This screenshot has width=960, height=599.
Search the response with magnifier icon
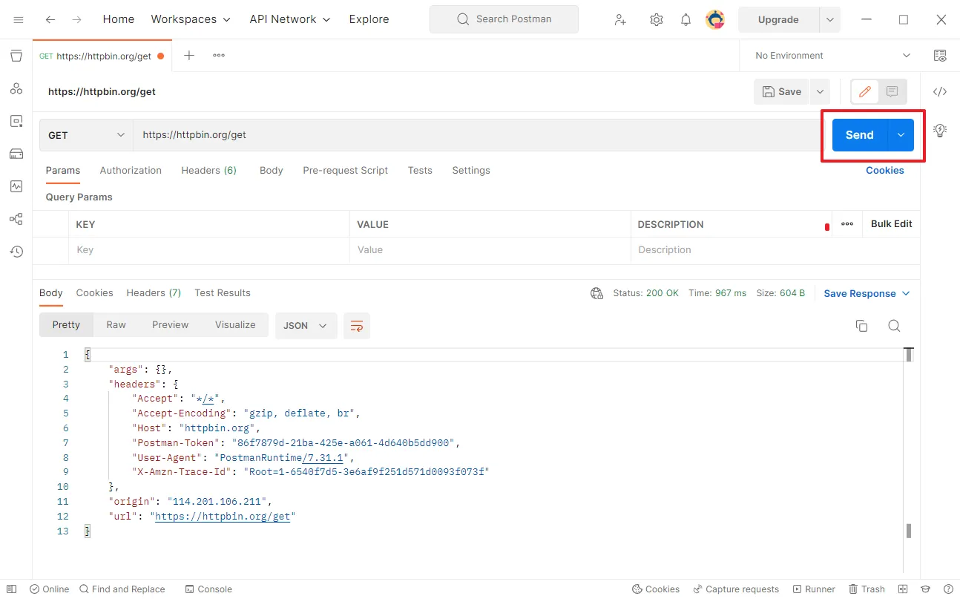point(894,326)
